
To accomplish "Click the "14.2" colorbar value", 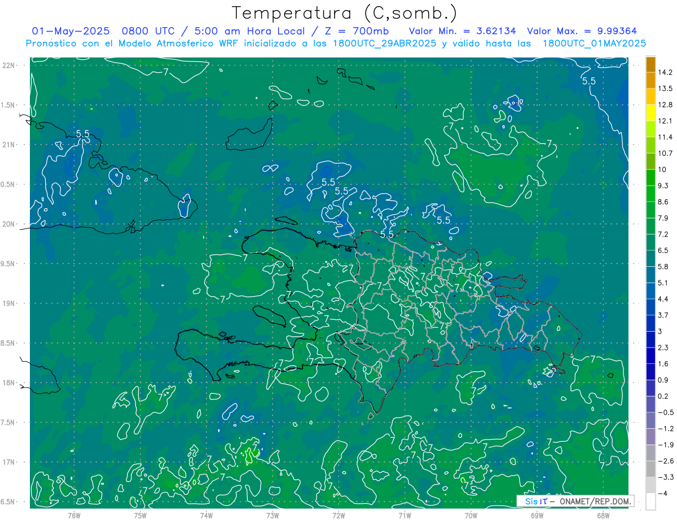I will coord(665,72).
